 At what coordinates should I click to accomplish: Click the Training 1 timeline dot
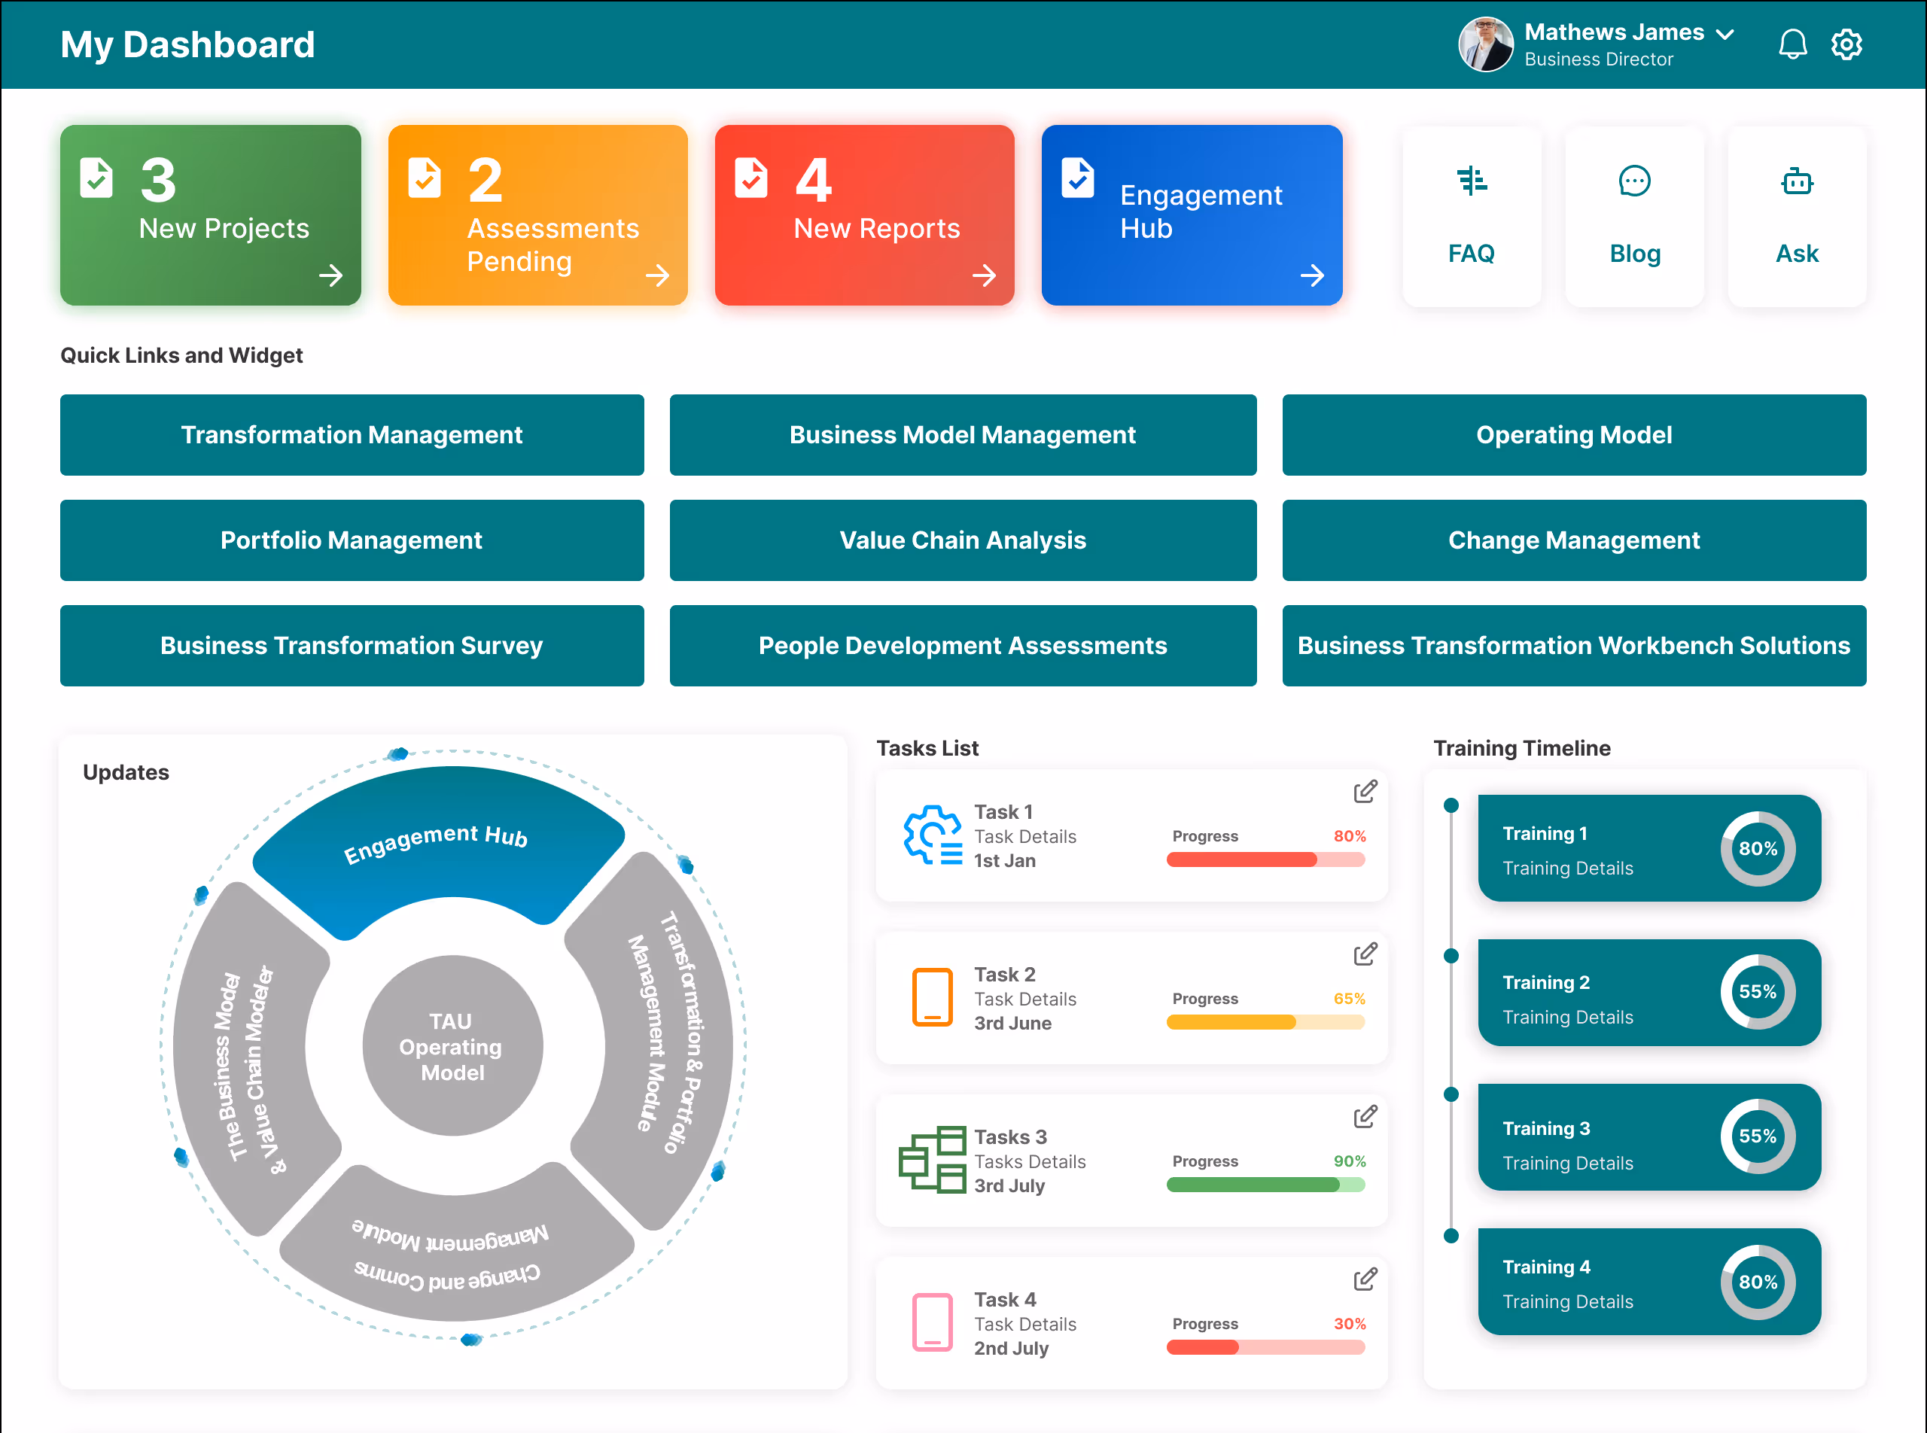(x=1451, y=805)
